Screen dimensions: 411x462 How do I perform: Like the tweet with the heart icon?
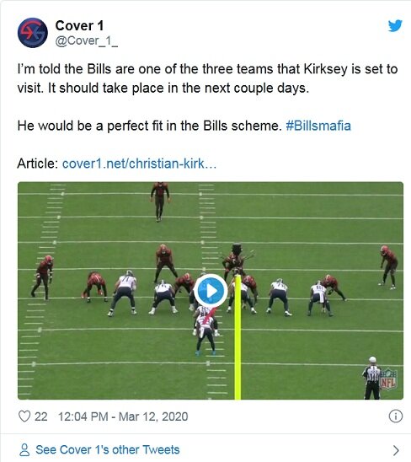pos(24,416)
